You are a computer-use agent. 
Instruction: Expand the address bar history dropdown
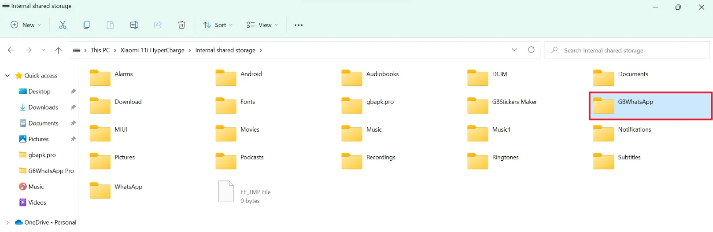click(x=514, y=50)
